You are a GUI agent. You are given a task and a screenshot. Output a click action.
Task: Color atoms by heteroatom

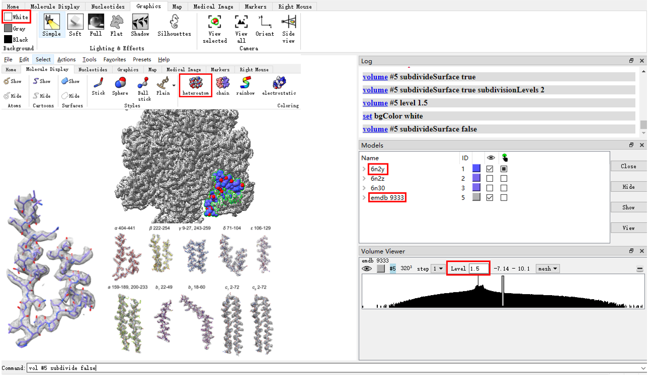pyautogui.click(x=195, y=85)
